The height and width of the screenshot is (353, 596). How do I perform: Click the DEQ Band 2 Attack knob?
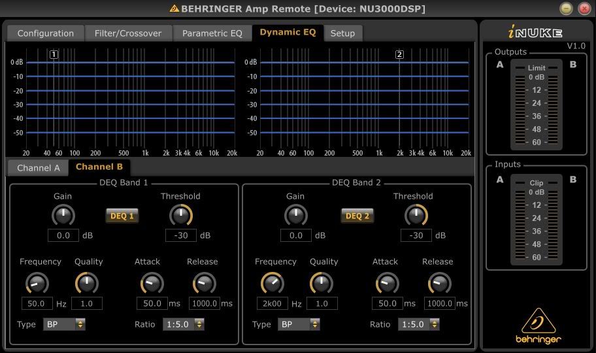(x=388, y=284)
